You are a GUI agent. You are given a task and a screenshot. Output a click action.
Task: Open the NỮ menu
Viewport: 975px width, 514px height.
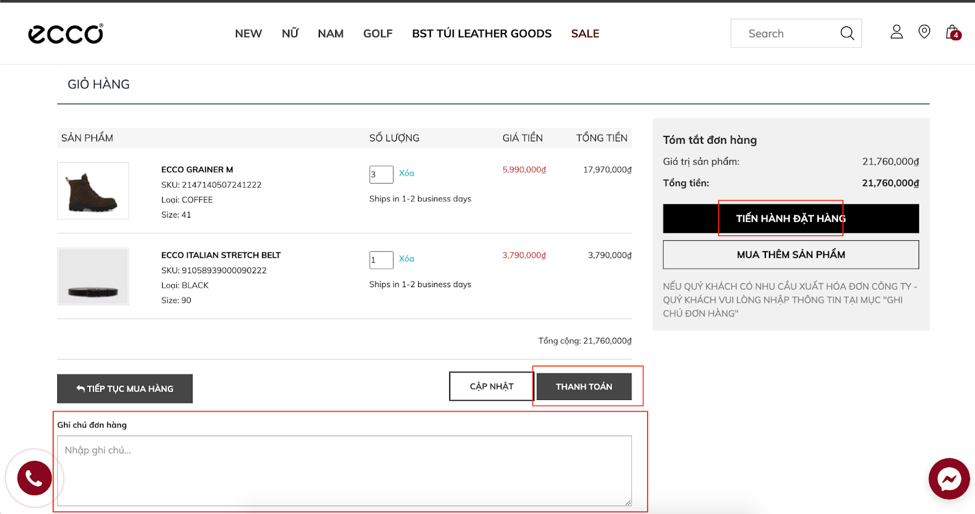(290, 34)
